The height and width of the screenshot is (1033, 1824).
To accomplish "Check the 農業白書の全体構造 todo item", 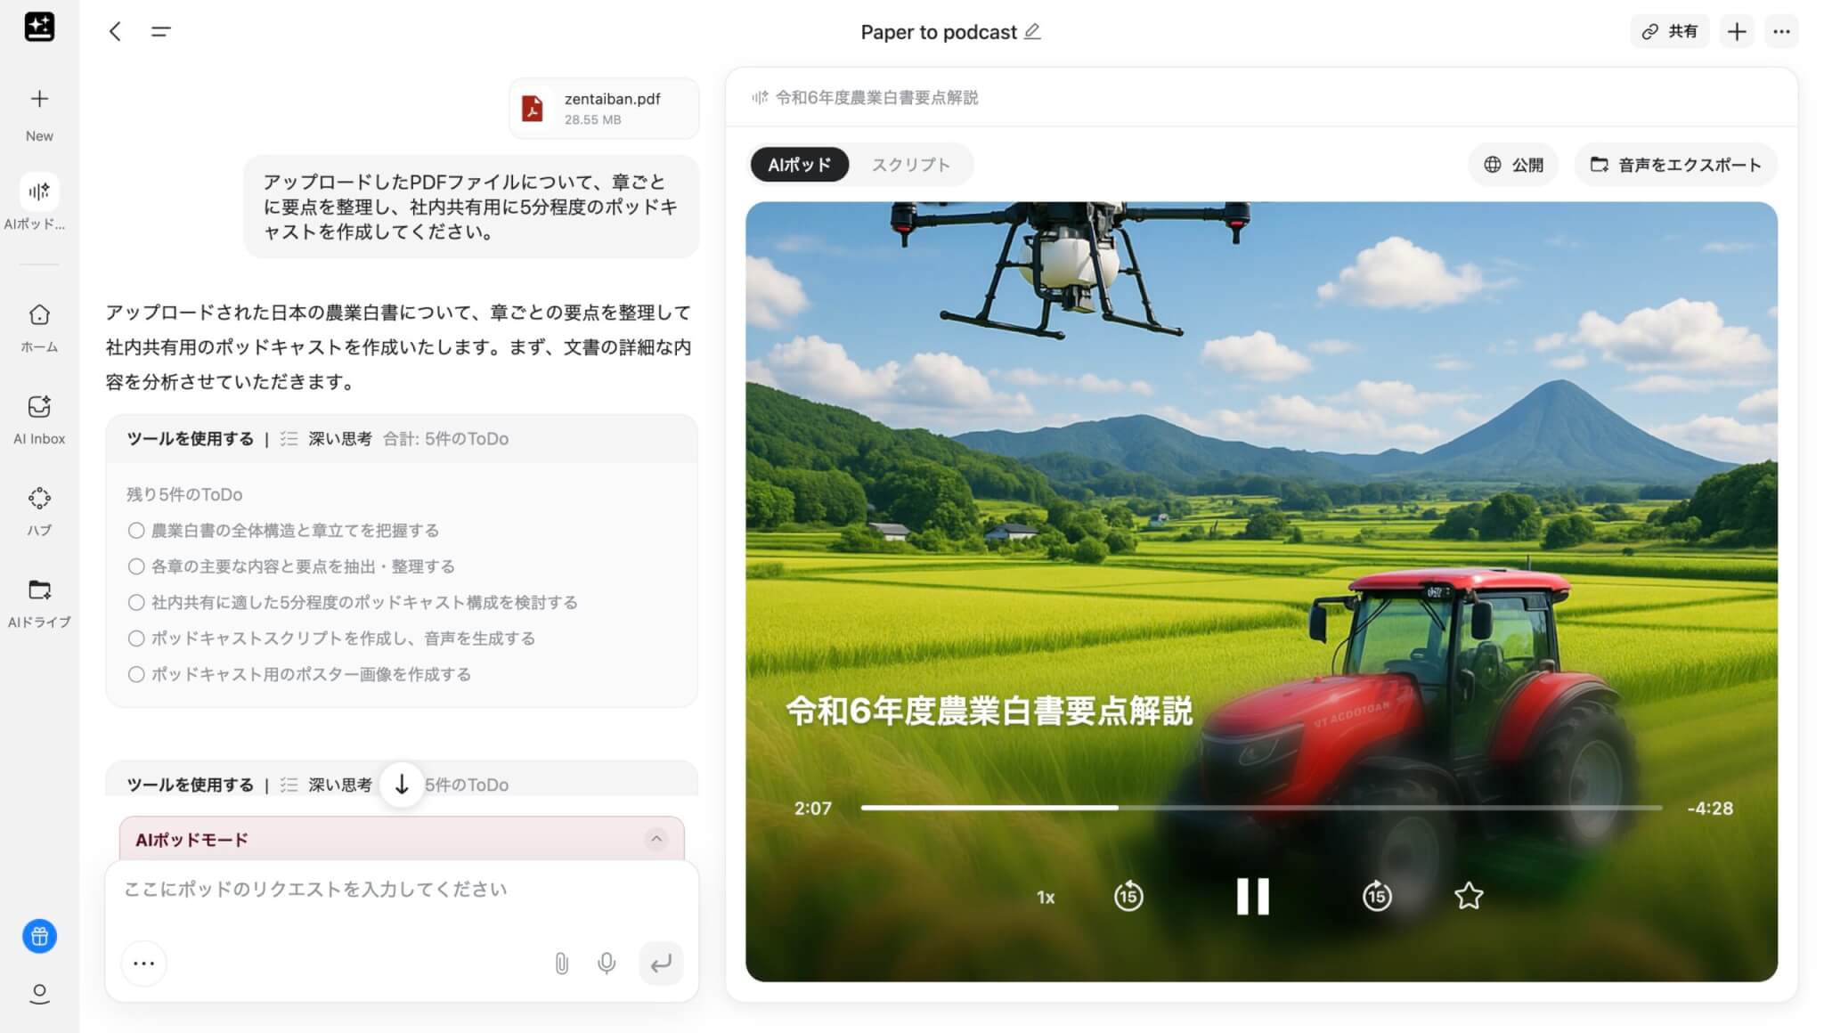I will pos(136,531).
